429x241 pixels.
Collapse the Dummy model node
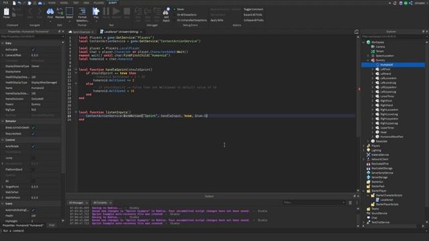coord(368,60)
